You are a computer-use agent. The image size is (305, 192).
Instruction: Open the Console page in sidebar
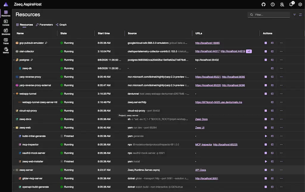tap(6, 23)
